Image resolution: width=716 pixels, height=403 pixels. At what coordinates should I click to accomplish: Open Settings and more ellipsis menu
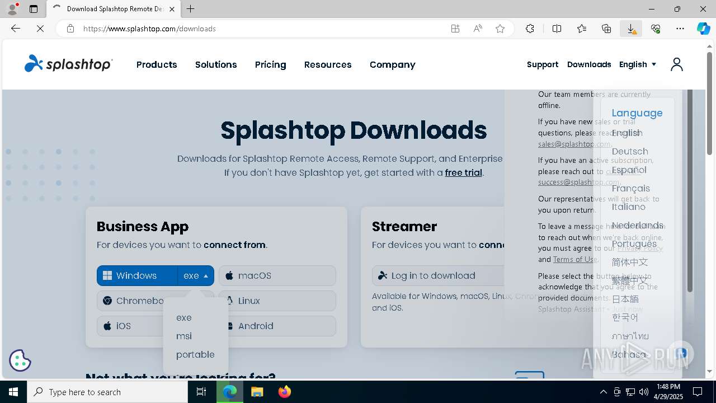(680, 29)
